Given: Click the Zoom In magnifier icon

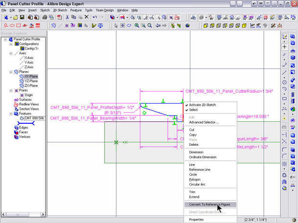Looking at the screenshot, I should pos(137,25).
